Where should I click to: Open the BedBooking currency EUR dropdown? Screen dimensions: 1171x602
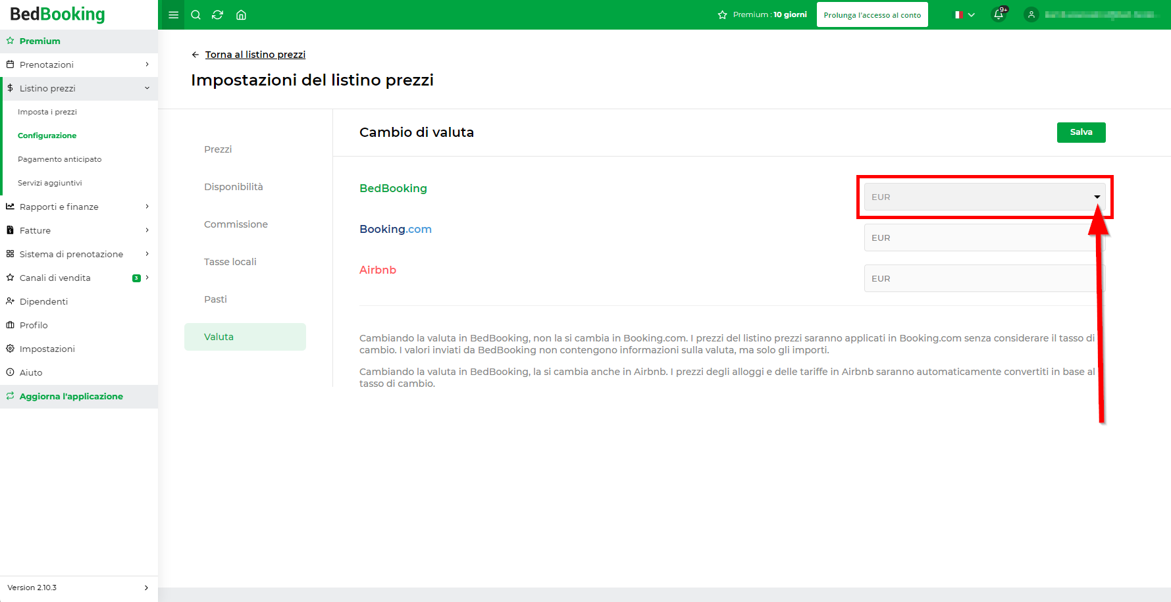point(984,197)
